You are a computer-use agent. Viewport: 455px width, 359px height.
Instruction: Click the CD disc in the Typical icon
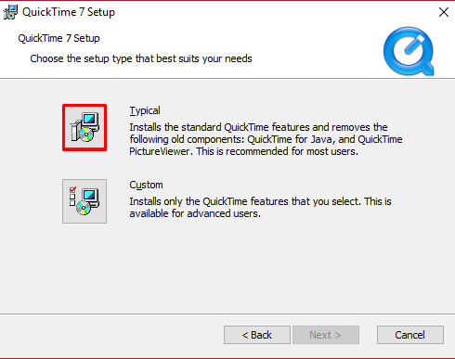(x=86, y=135)
